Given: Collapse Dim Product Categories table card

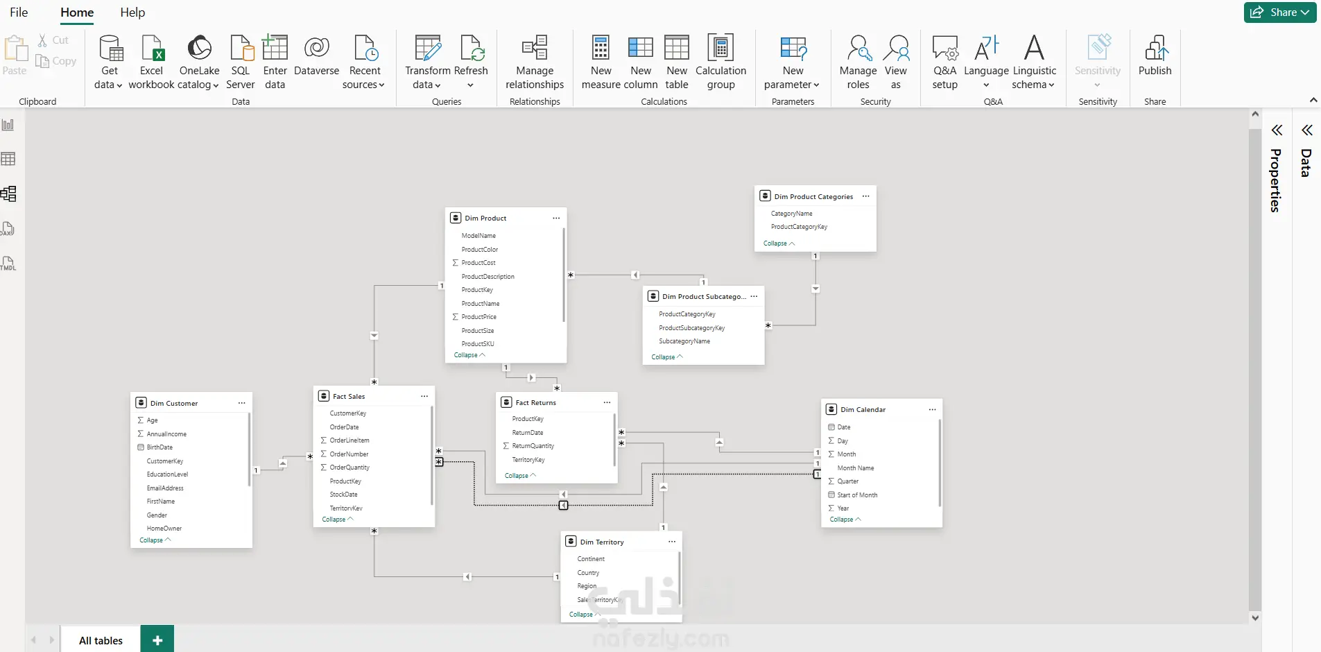Looking at the screenshot, I should click(x=779, y=243).
